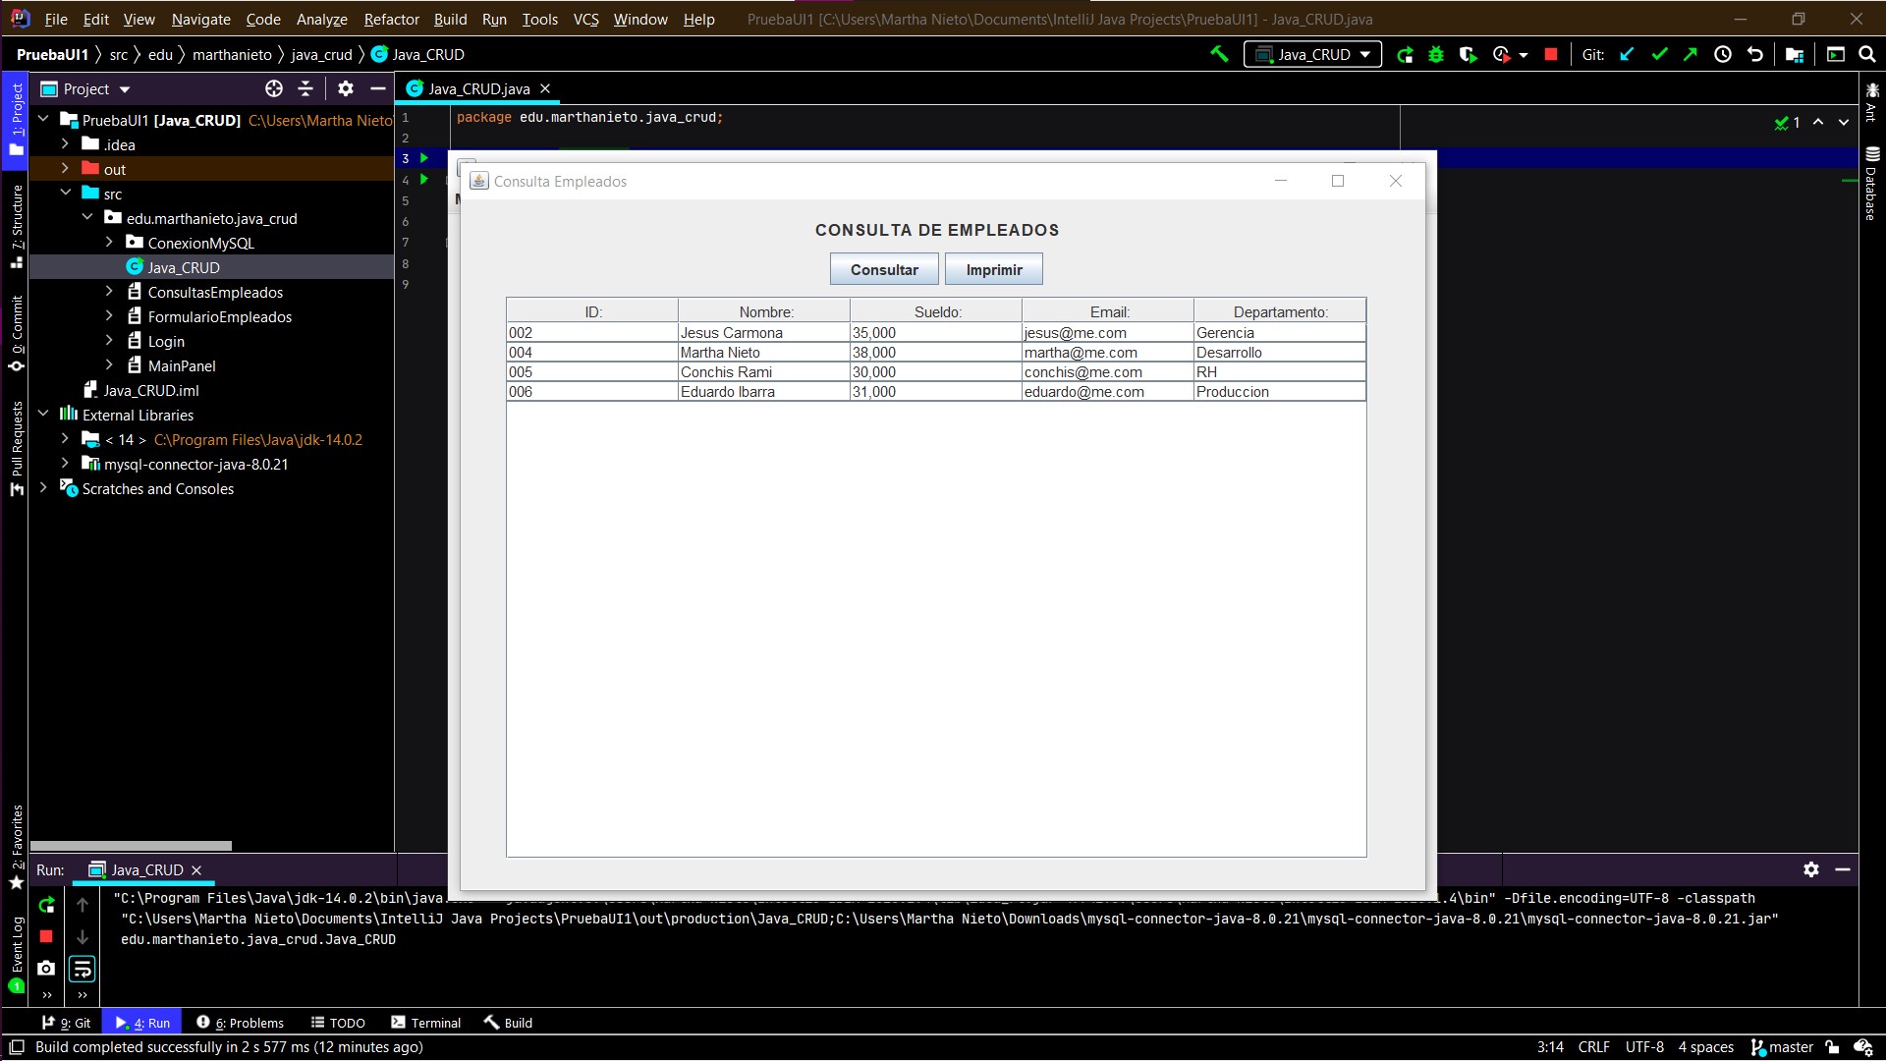Switch to the Terminal tool tab
Screen dimensions: 1886x1061
click(x=425, y=1023)
